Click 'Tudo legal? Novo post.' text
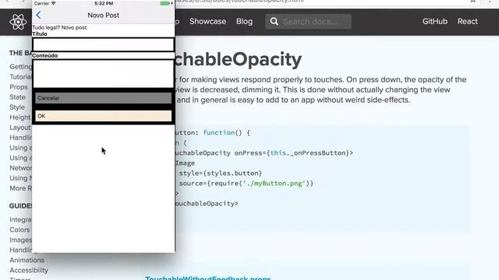The height and width of the screenshot is (280, 499). point(60,28)
